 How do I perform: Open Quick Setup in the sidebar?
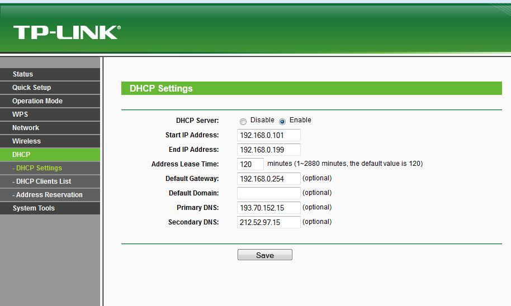coord(32,88)
